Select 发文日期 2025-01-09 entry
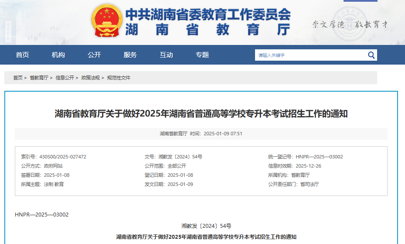 [169, 184]
